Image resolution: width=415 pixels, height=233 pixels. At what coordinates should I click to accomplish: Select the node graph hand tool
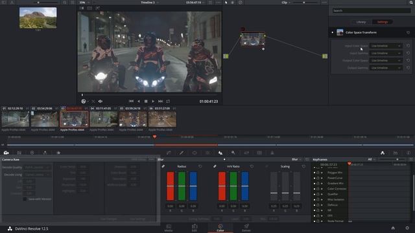233,3
